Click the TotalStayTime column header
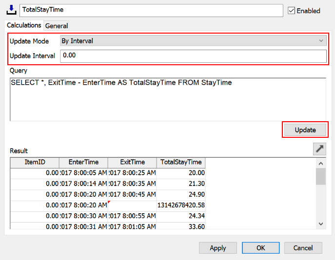The image size is (335, 260). click(x=181, y=163)
